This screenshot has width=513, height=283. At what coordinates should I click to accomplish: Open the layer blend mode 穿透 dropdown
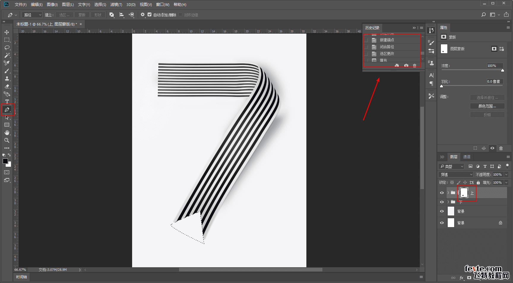pyautogui.click(x=456, y=174)
